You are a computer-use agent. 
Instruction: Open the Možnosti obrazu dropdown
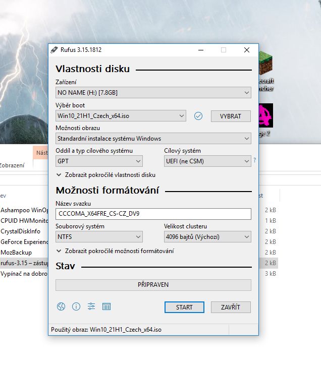153,139
